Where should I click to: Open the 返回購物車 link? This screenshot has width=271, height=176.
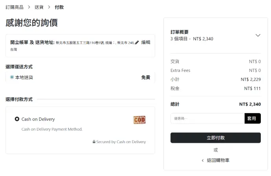point(218,160)
